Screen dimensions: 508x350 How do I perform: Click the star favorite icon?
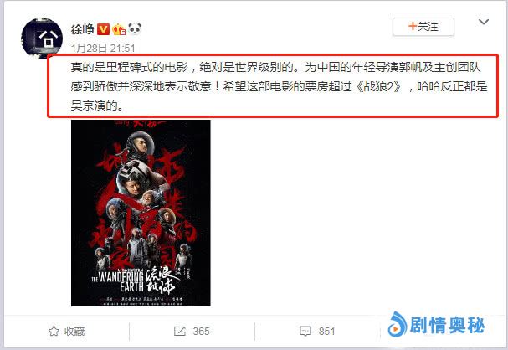click(54, 331)
